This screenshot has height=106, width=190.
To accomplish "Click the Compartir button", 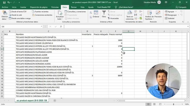I will click(x=181, y=7).
